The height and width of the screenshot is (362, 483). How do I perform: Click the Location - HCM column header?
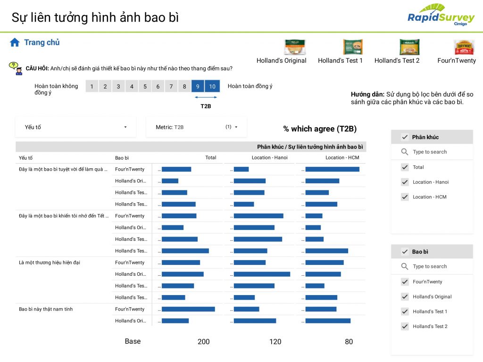[342, 157]
